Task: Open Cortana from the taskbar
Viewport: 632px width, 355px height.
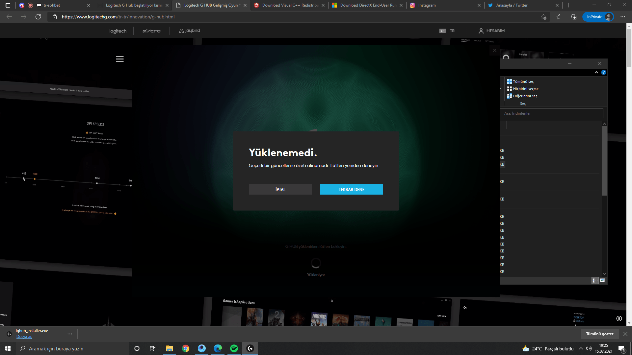Action: coord(137,348)
